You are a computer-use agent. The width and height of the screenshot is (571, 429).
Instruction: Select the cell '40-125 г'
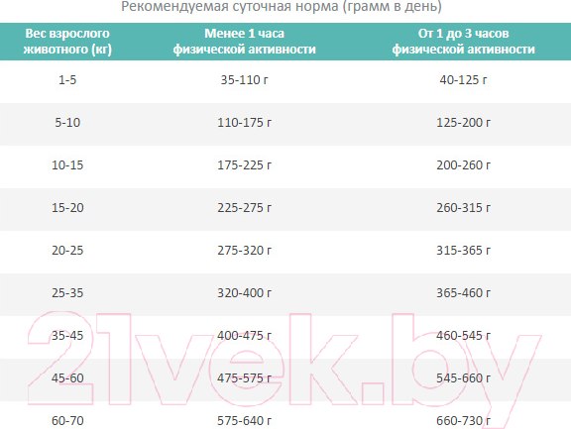click(463, 79)
